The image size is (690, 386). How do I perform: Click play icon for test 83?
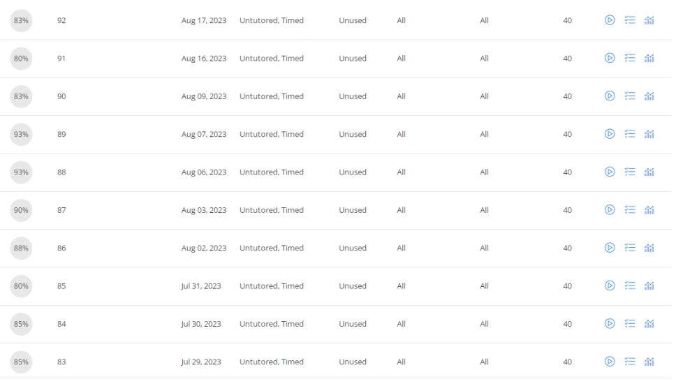(x=610, y=362)
